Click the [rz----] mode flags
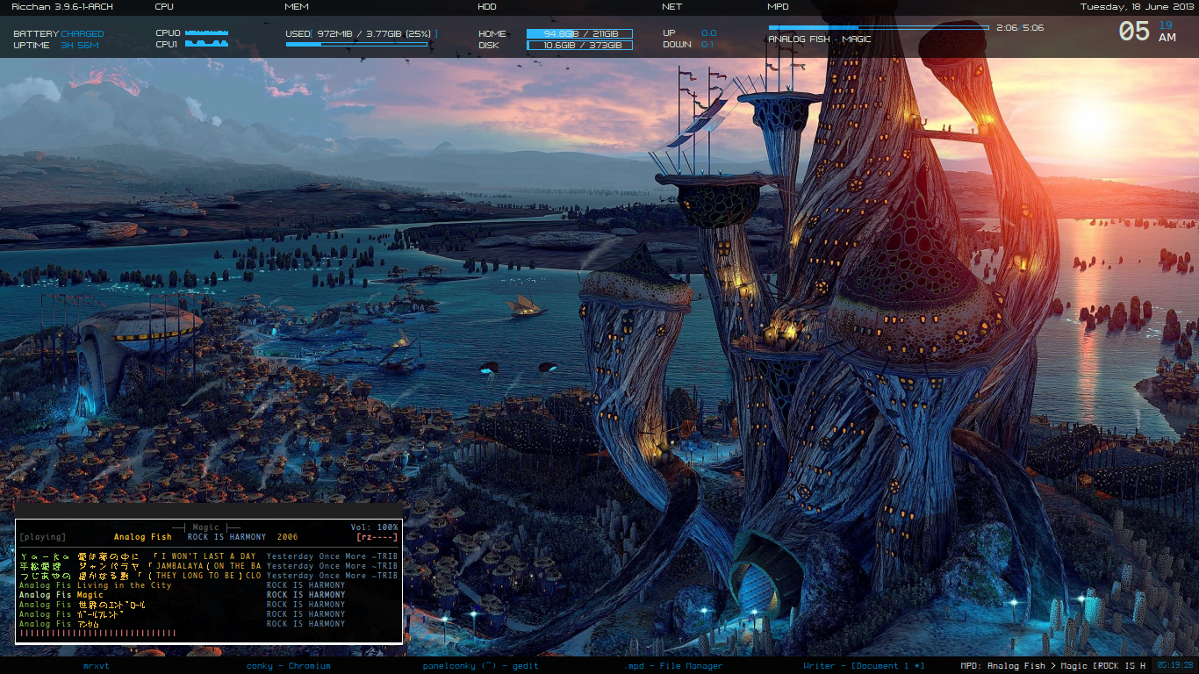The width and height of the screenshot is (1199, 674). [377, 536]
